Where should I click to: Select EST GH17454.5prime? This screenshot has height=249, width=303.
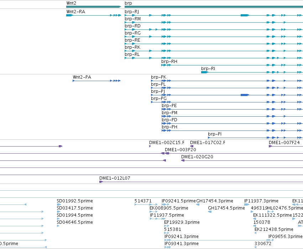[226, 208]
